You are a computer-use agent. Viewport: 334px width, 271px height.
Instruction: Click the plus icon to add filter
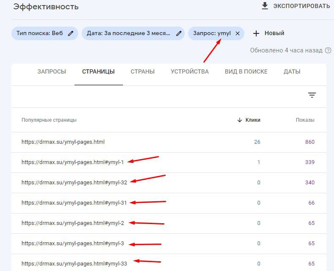[x=256, y=33]
